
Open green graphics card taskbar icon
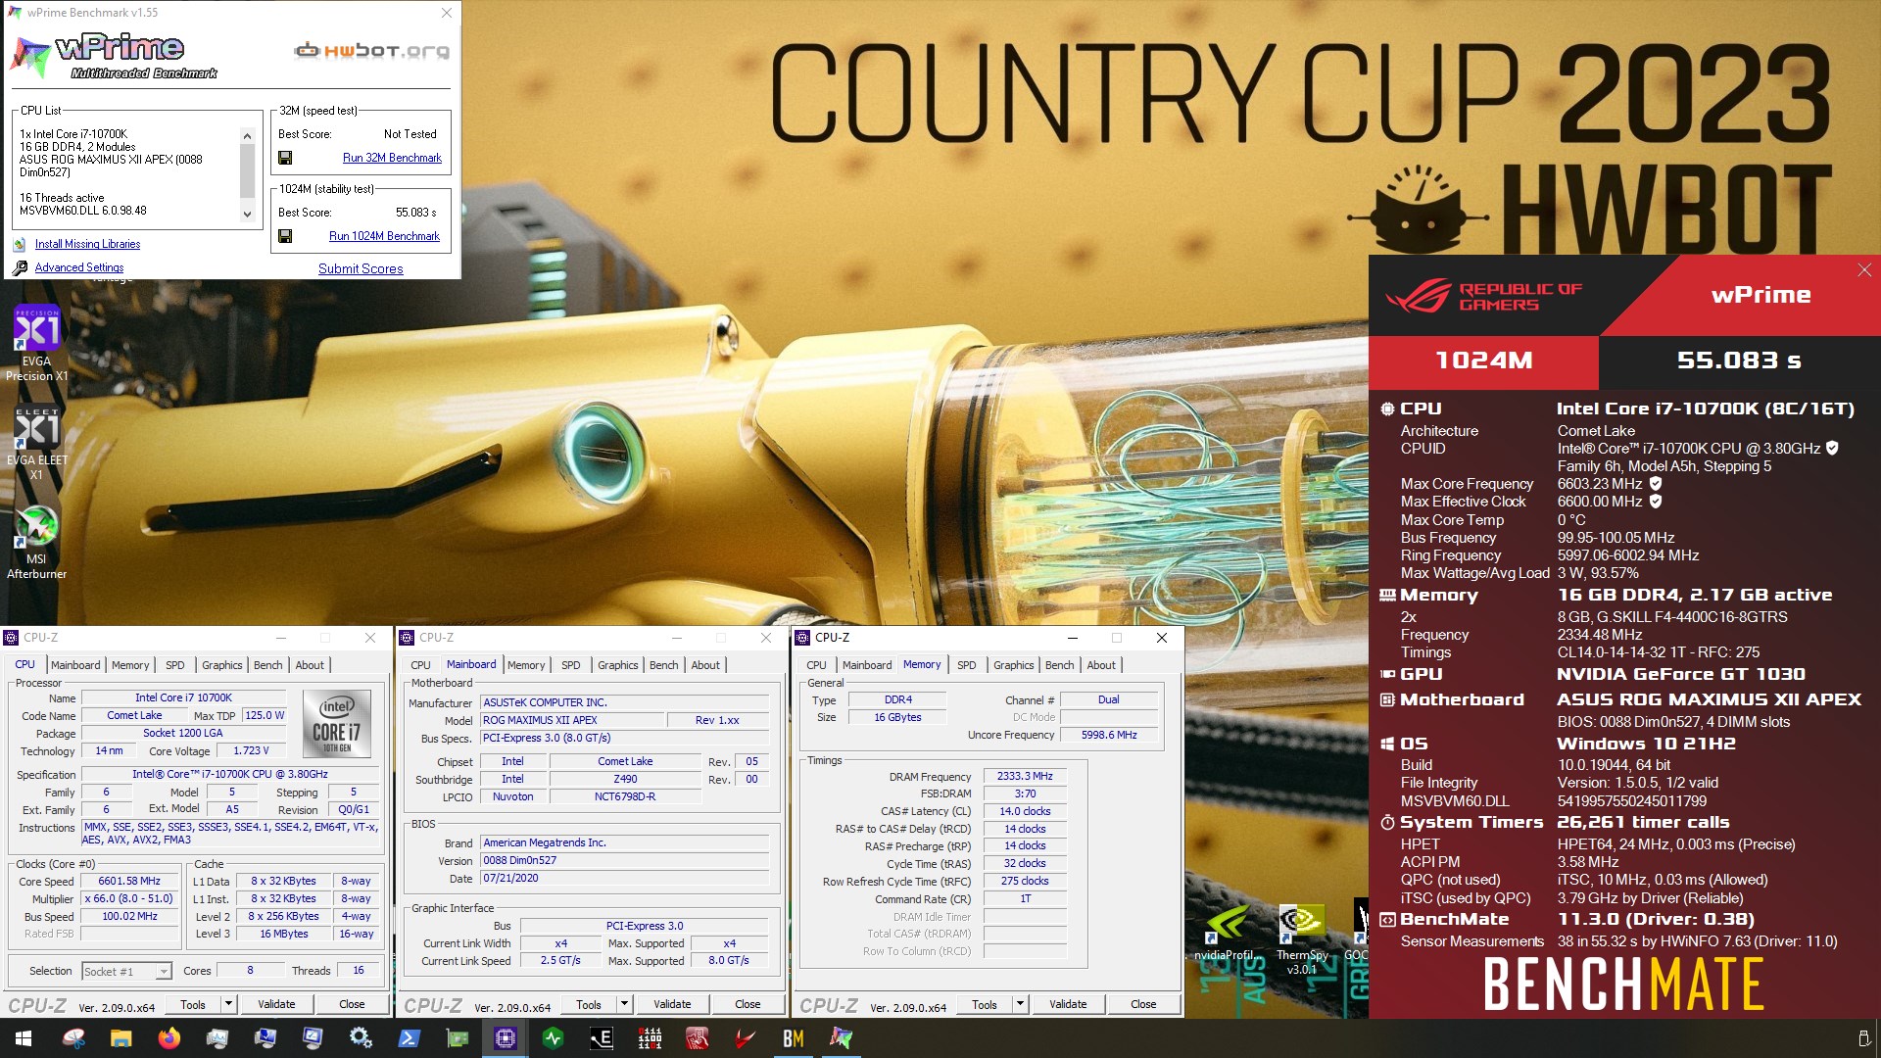[x=457, y=1038]
